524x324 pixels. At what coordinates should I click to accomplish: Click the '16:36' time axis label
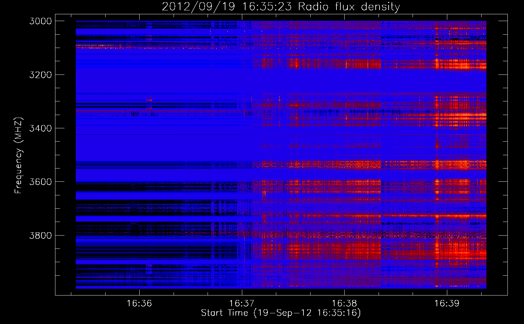139,303
